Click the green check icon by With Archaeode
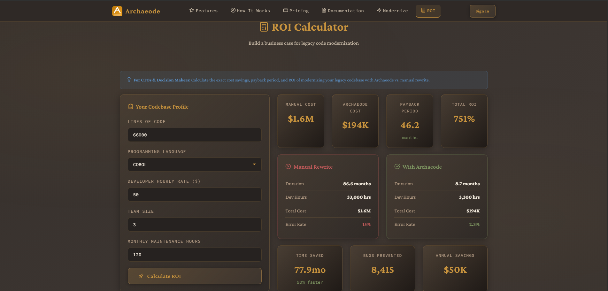Screen dimensions: 608x291 tap(397, 166)
